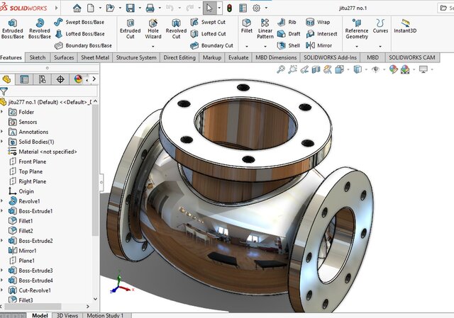
Task: Click the Print icon
Action: pyautogui.click(x=150, y=8)
